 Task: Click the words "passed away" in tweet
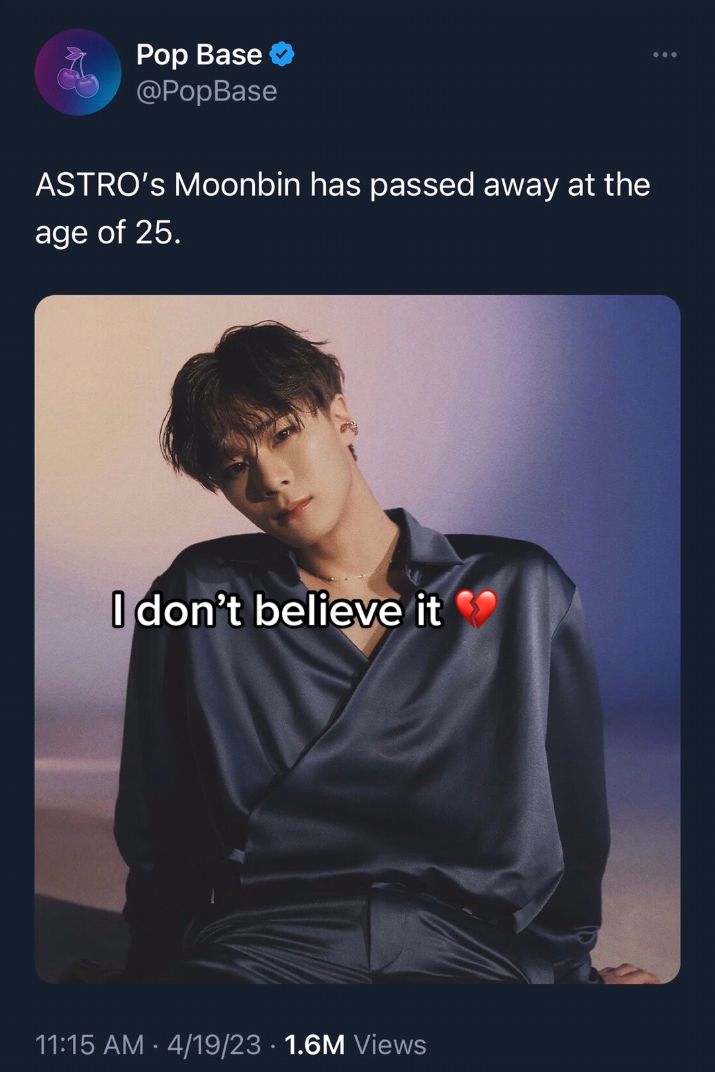[422, 185]
